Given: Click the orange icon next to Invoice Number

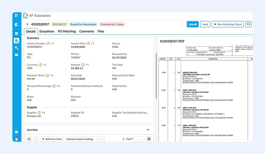Looking at the screenshot, I should pyautogui.click(x=48, y=43).
